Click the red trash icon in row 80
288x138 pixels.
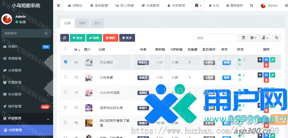pyautogui.click(x=266, y=65)
